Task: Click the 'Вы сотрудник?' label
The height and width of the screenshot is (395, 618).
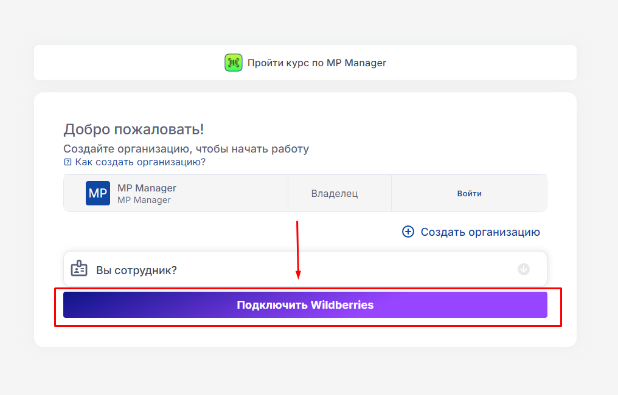Action: click(136, 270)
